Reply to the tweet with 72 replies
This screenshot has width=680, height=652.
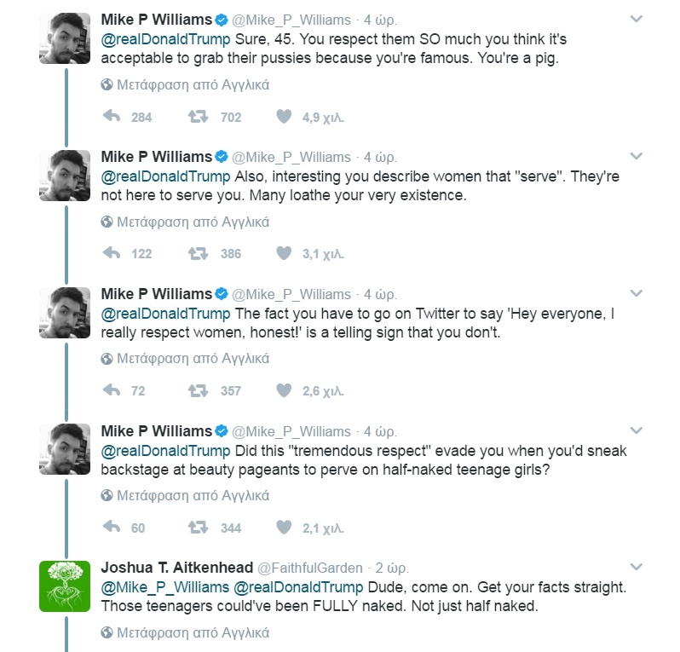click(112, 390)
